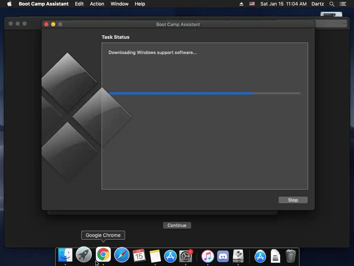Open the drive icon on the desktop
Viewport: 354px width, 266px height.
tap(331, 14)
